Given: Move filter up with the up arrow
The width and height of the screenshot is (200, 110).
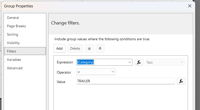Looking at the screenshot, I should pyautogui.click(x=89, y=48).
